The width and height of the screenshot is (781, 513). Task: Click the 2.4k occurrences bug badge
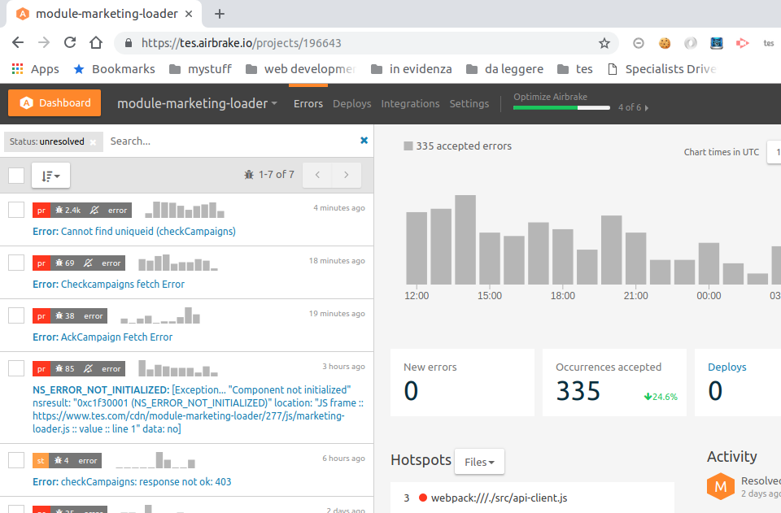point(68,211)
